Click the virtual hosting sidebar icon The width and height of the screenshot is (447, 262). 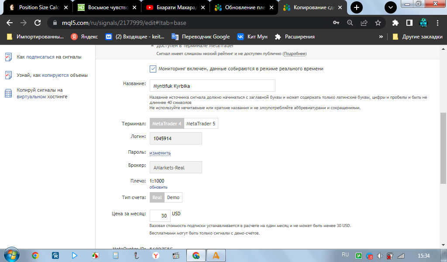tap(8, 93)
